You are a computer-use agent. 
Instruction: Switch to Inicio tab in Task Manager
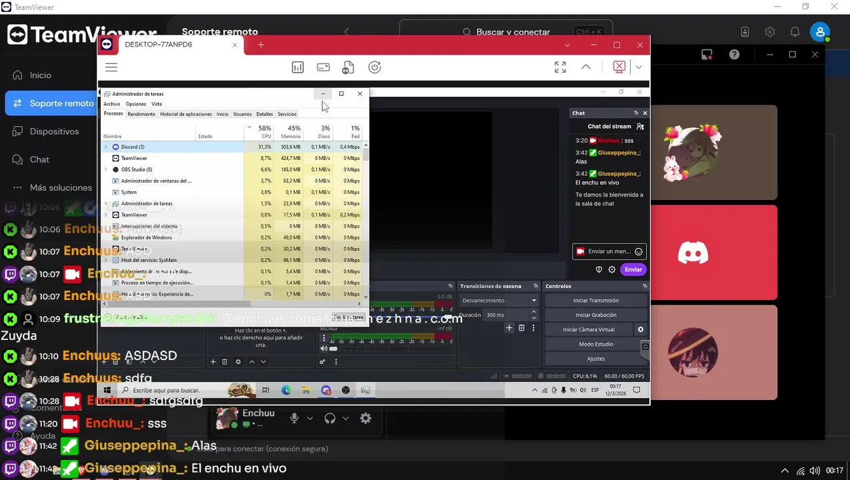[x=223, y=114]
